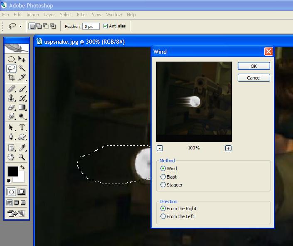Toggle the Anti-alias checkbox
Viewport: 293px width, 246px height.
[105, 26]
